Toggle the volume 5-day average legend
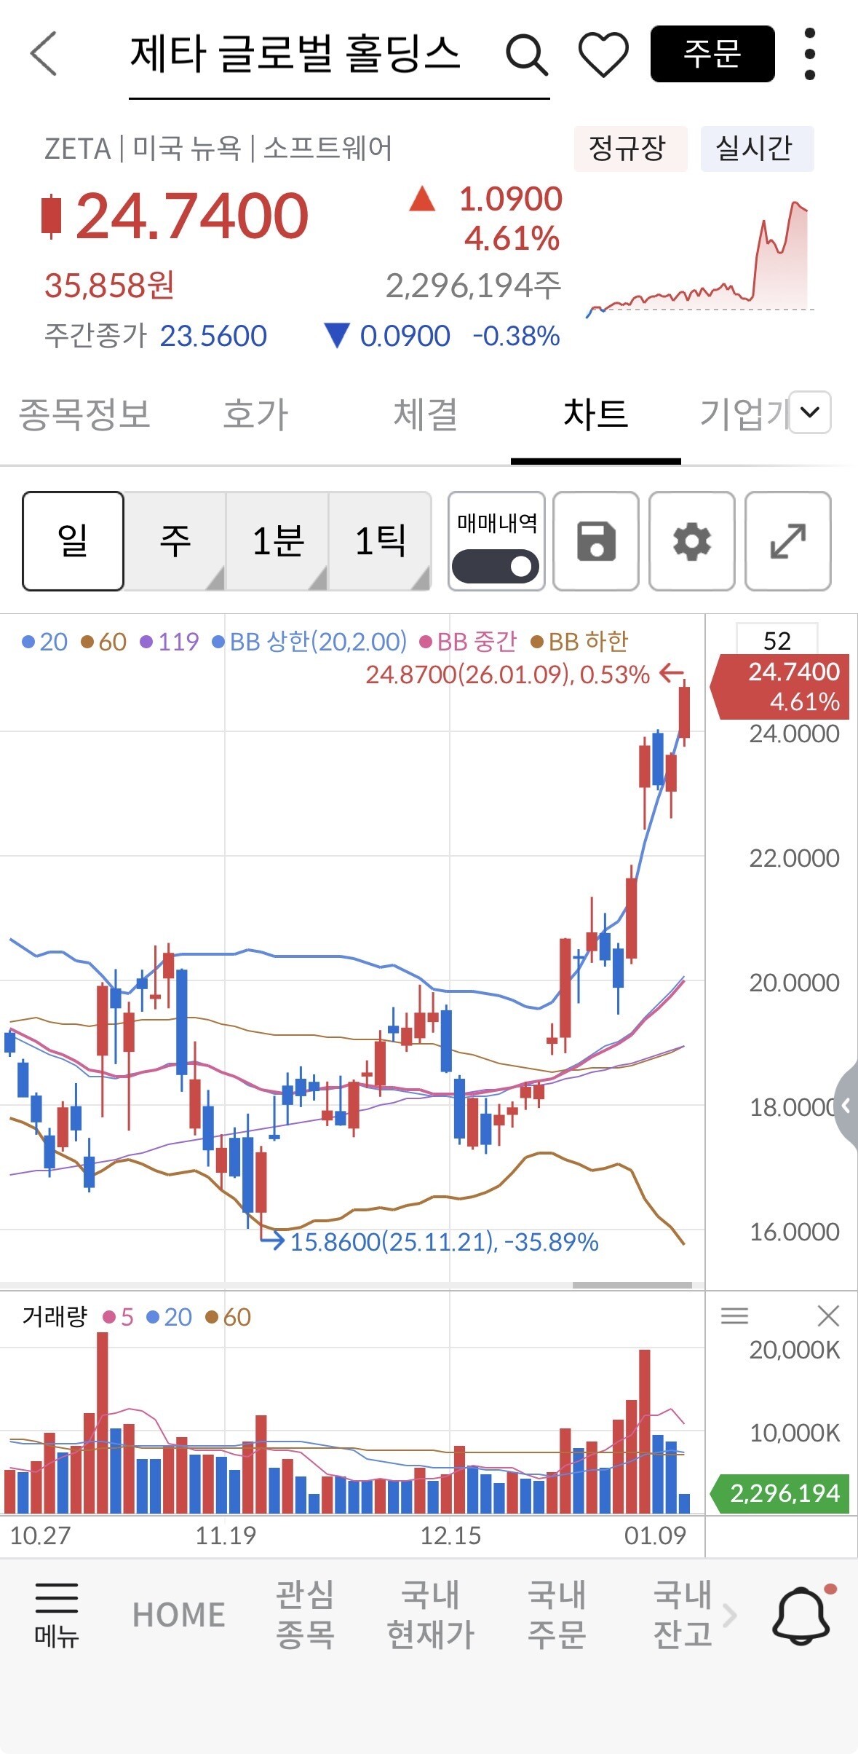 119,1317
